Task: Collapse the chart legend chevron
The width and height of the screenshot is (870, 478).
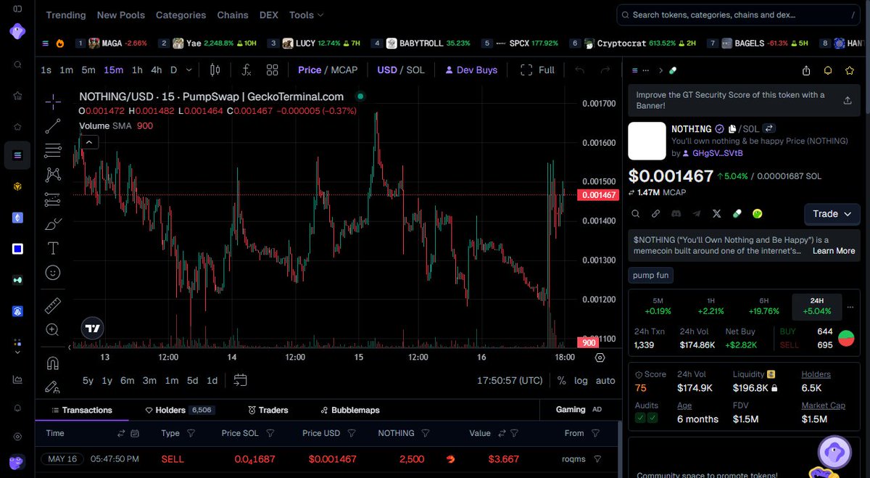Action: (88, 142)
